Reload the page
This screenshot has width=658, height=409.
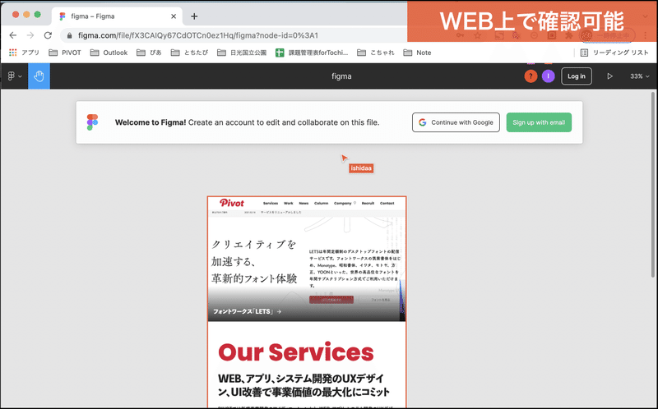point(48,35)
